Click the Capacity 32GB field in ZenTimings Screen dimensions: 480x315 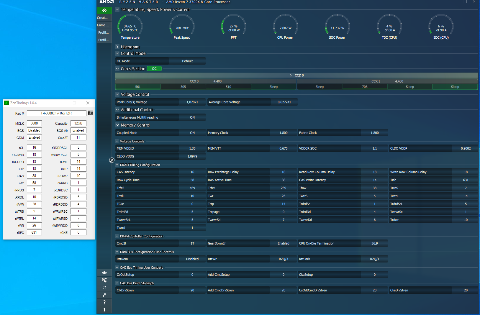78,123
